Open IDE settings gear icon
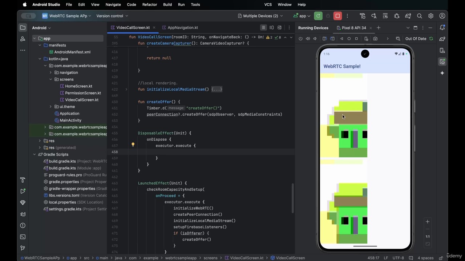465x261 pixels. point(430,16)
